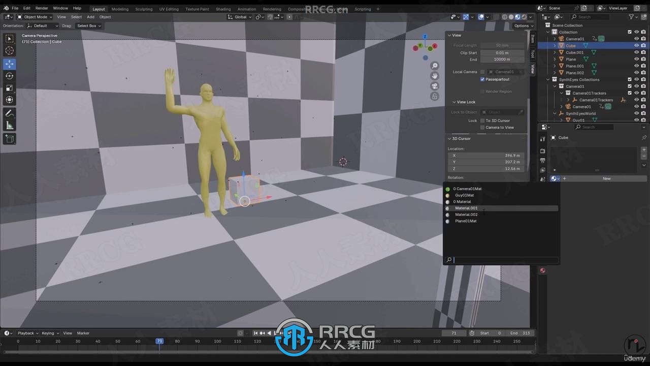Hide the Cube object in outliner

(x=636, y=45)
